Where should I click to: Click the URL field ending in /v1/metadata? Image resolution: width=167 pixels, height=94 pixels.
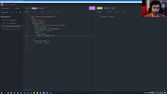[60, 8]
